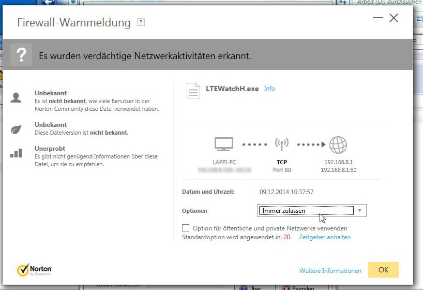Click the Norton by Symantec logo
This screenshot has width=423, height=290.
click(34, 270)
